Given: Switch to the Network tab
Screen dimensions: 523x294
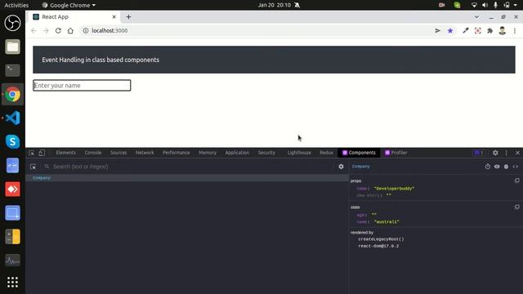Looking at the screenshot, I should click(145, 153).
